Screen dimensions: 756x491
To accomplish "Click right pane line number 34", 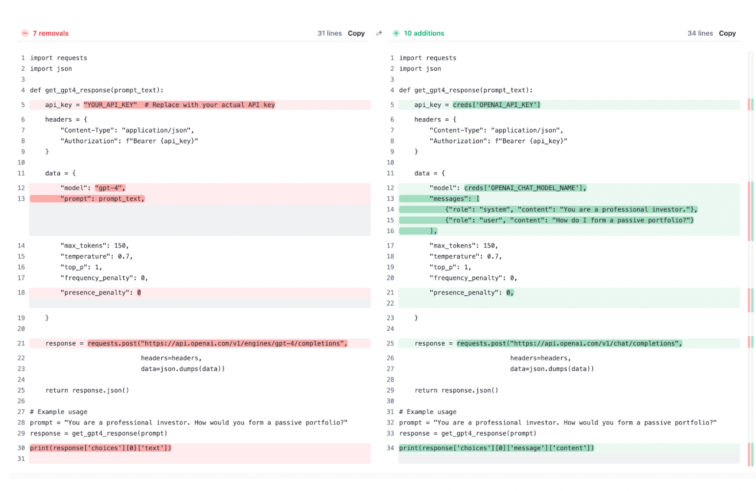I will point(390,448).
